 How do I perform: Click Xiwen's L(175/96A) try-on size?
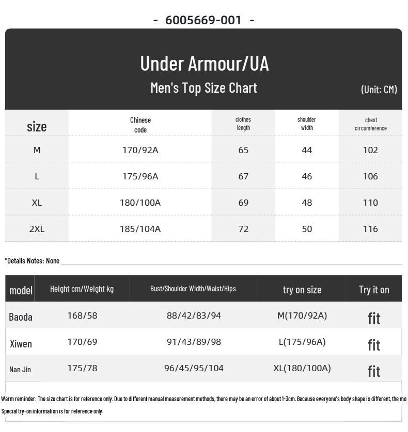point(302,342)
